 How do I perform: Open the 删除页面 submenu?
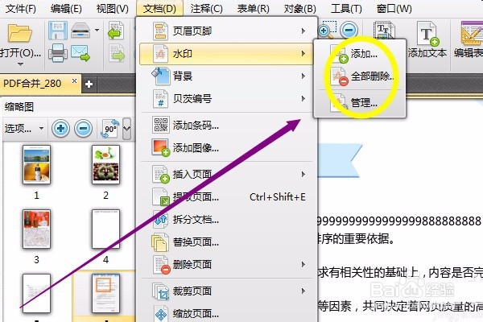point(229,264)
